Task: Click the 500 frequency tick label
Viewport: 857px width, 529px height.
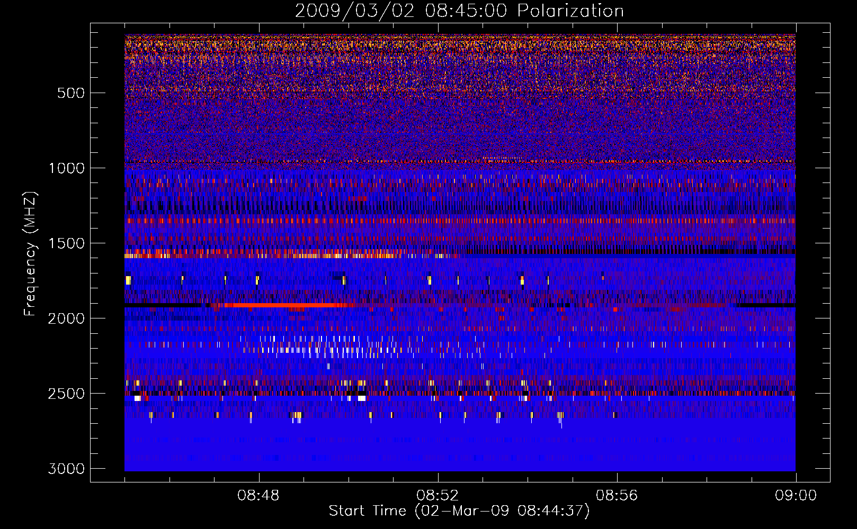Action: (x=70, y=93)
